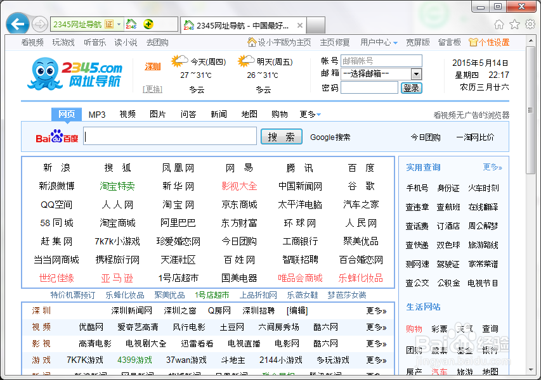Click the 特价机票预订 link
The width and height of the screenshot is (541, 380).
(x=72, y=295)
